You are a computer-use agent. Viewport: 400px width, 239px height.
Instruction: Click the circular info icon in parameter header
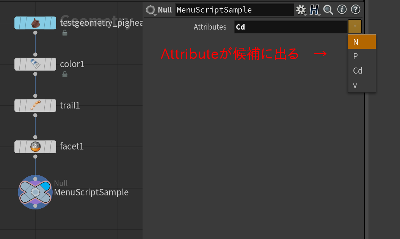pos(342,9)
